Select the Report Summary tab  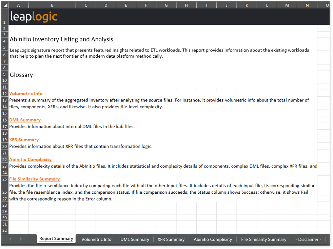tap(56, 239)
